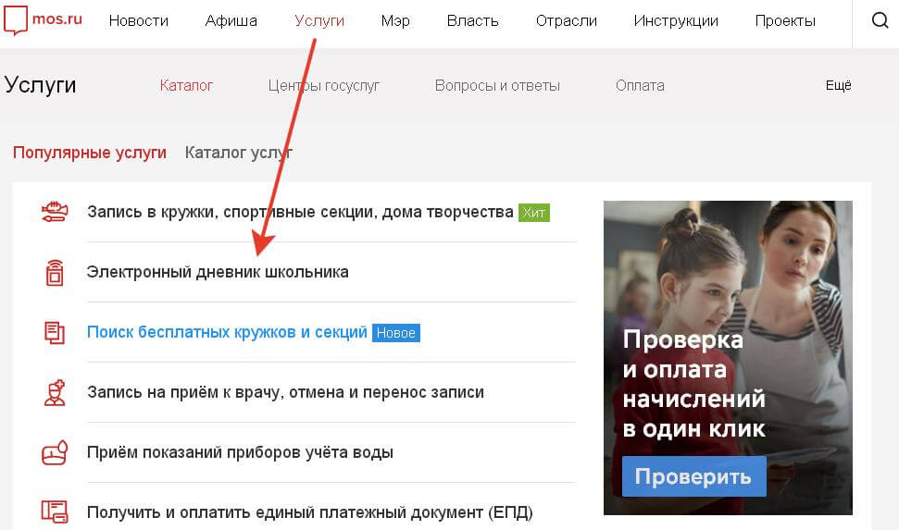
Task: Open Вопросы и ответы section
Action: tap(497, 85)
